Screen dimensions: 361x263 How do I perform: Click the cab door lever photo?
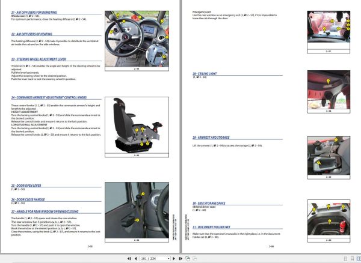tap(137, 210)
